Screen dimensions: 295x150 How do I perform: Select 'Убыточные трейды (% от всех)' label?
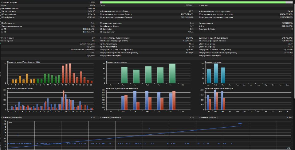[213, 41]
